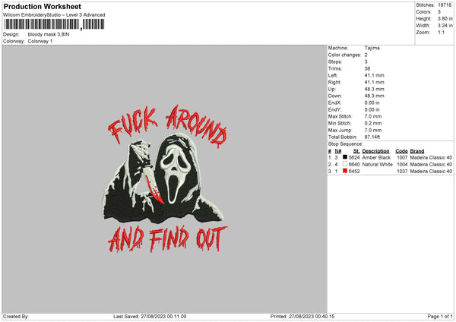The height and width of the screenshot is (322, 456).
Task: Click the 'Description' column header
Action: click(375, 151)
